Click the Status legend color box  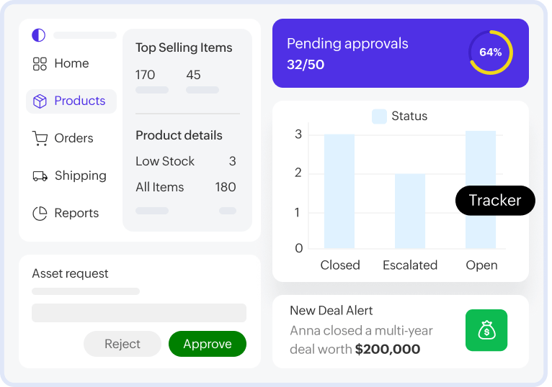[379, 116]
